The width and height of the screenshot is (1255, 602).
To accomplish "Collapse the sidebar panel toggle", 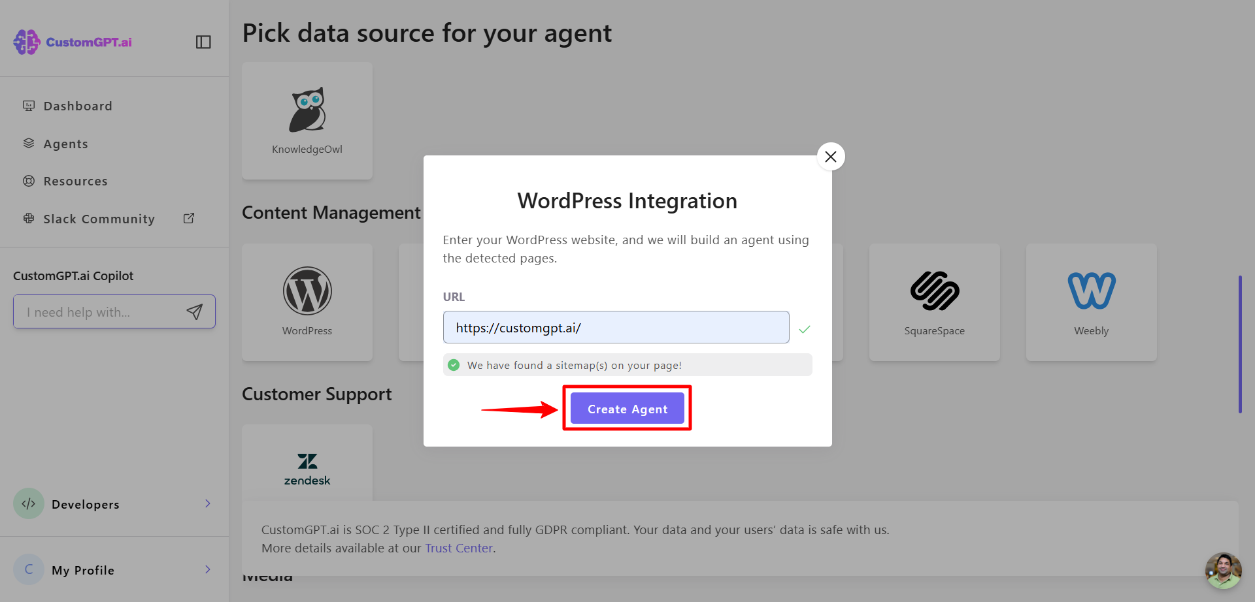I will click(x=203, y=42).
